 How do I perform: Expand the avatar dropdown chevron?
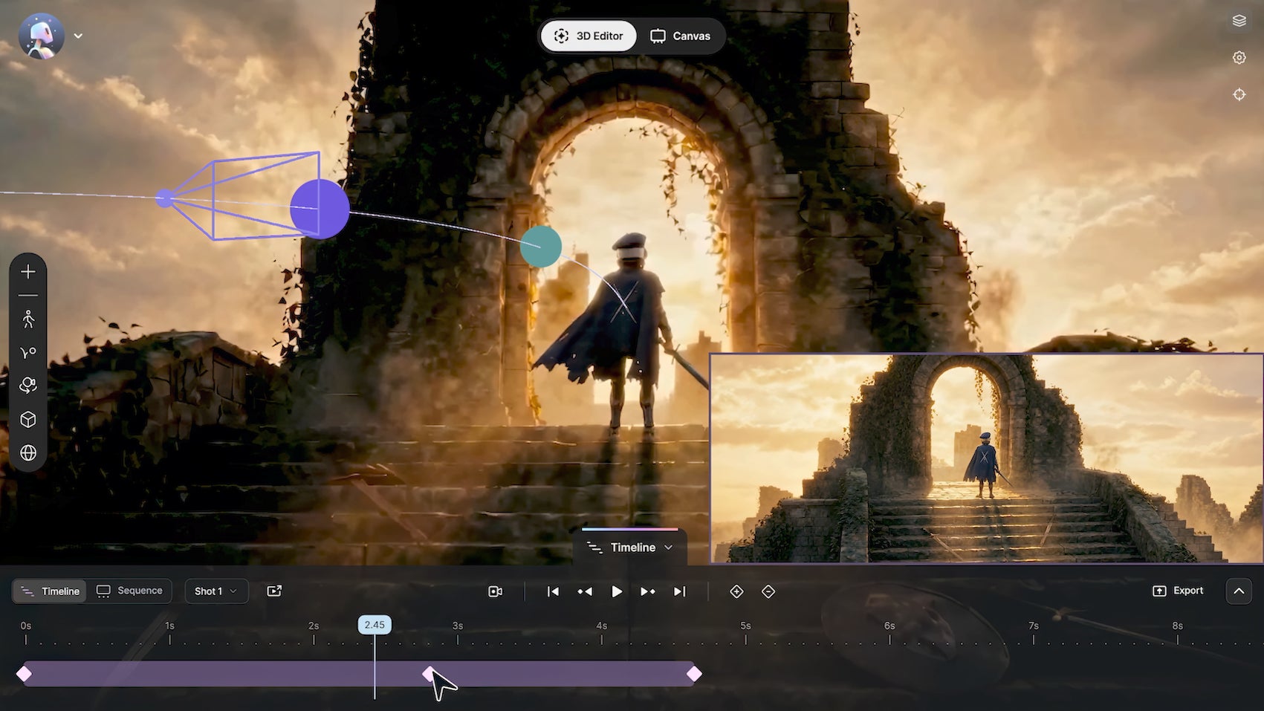tap(78, 36)
